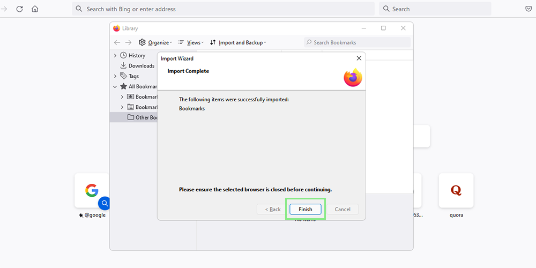This screenshot has width=536, height=268.
Task: Maximize the Library window
Action: point(384,28)
